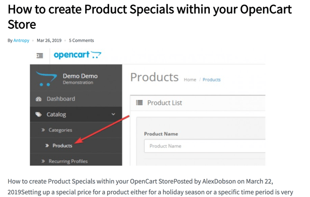Click the Home breadcrumb link
310x197 pixels.
tap(190, 80)
